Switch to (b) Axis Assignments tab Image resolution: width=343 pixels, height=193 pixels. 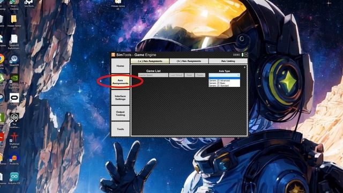tap(189, 61)
